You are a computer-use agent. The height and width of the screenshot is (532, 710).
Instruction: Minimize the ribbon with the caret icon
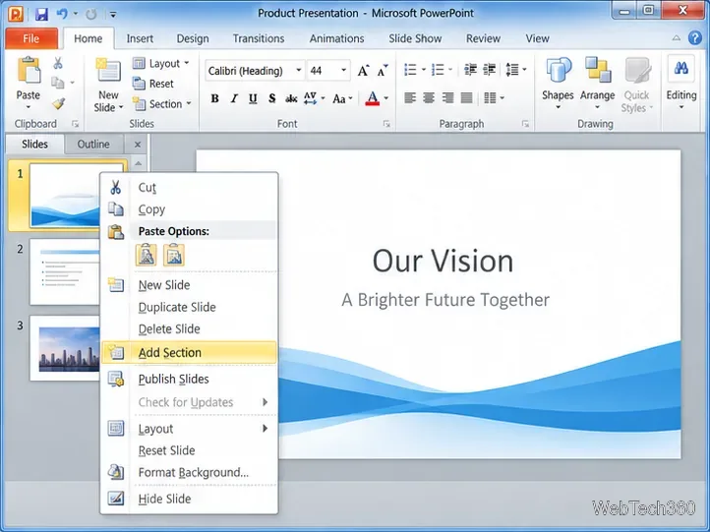click(676, 38)
